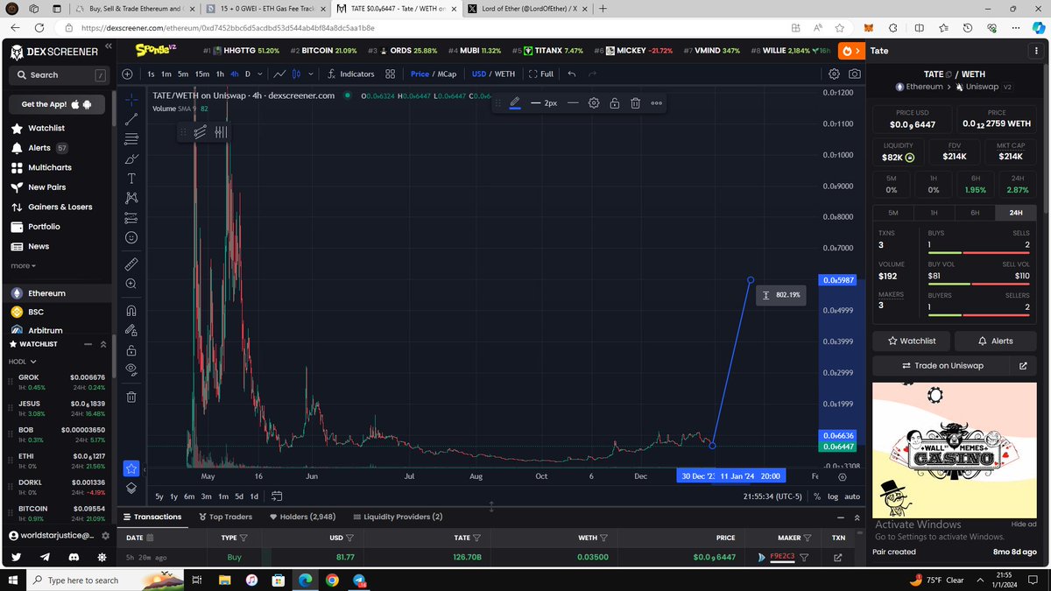This screenshot has width=1051, height=591.
Task: Click the add symbol plus icon
Action: click(x=128, y=74)
